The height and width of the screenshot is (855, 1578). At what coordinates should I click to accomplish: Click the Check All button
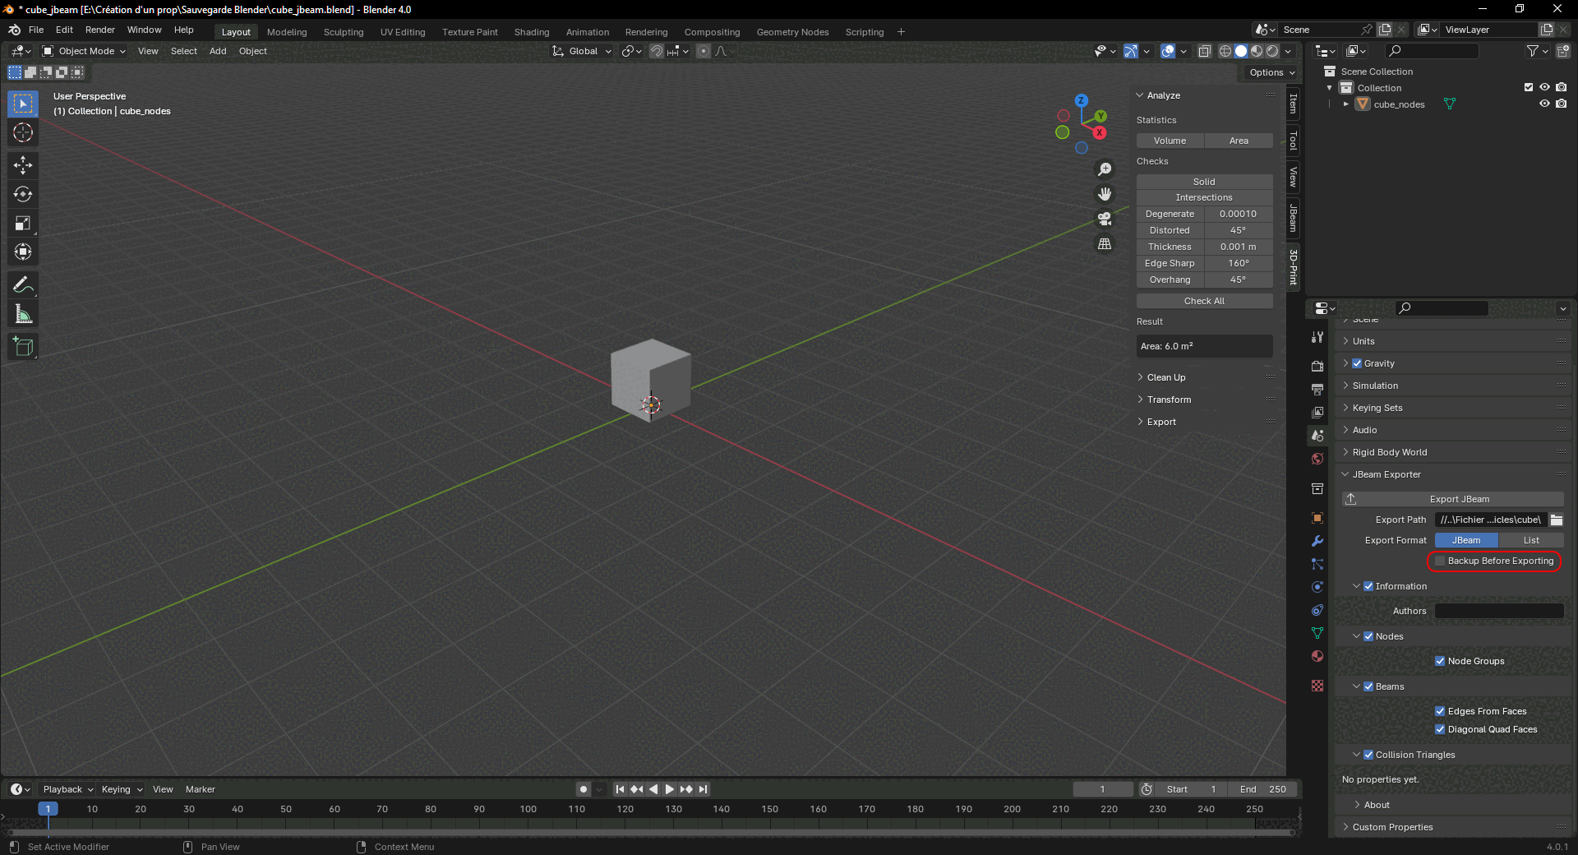(1205, 301)
